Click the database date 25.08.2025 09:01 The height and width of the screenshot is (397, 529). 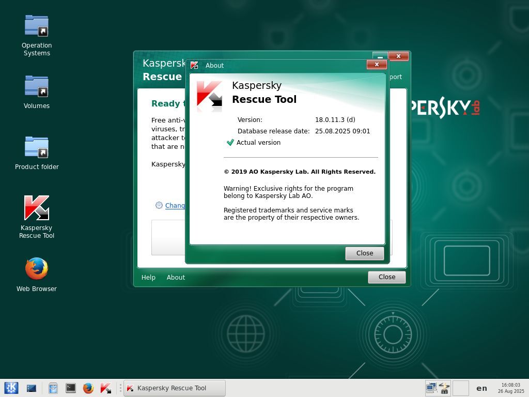point(343,131)
